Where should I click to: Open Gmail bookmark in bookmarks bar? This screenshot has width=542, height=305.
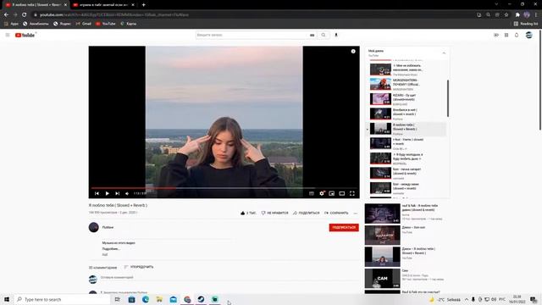coord(83,24)
